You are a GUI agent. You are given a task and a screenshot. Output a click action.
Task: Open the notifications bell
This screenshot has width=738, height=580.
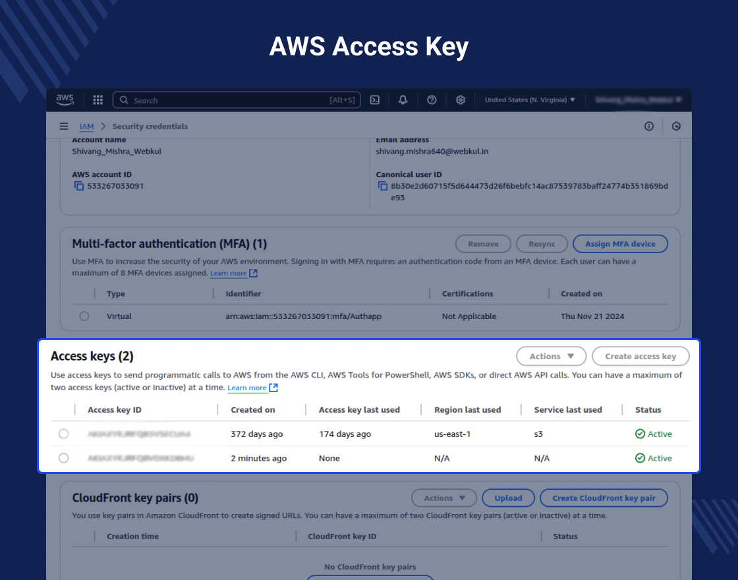point(403,100)
